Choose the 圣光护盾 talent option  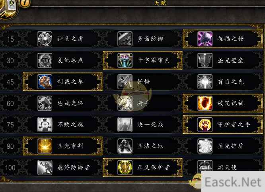coord(223,146)
